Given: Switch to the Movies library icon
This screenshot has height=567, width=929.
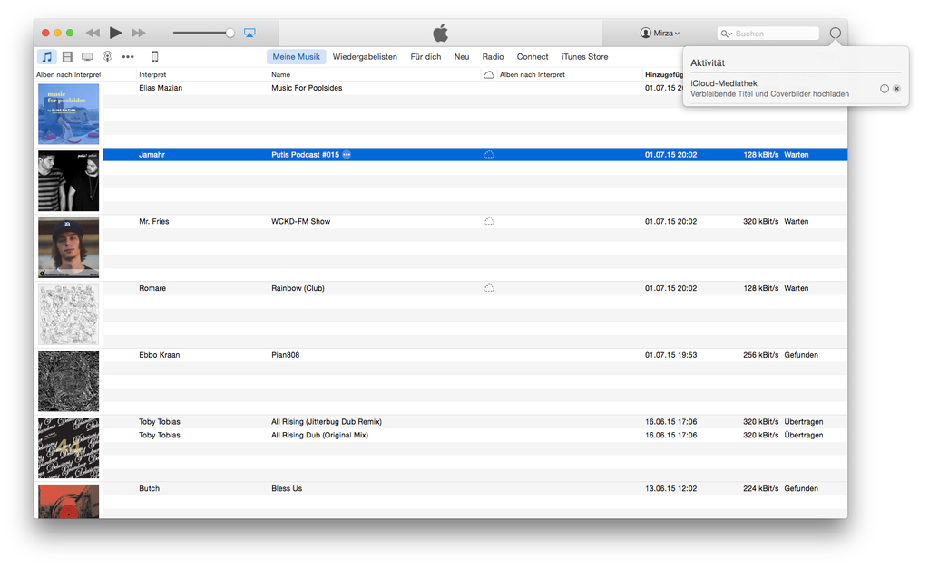Looking at the screenshot, I should click(67, 57).
